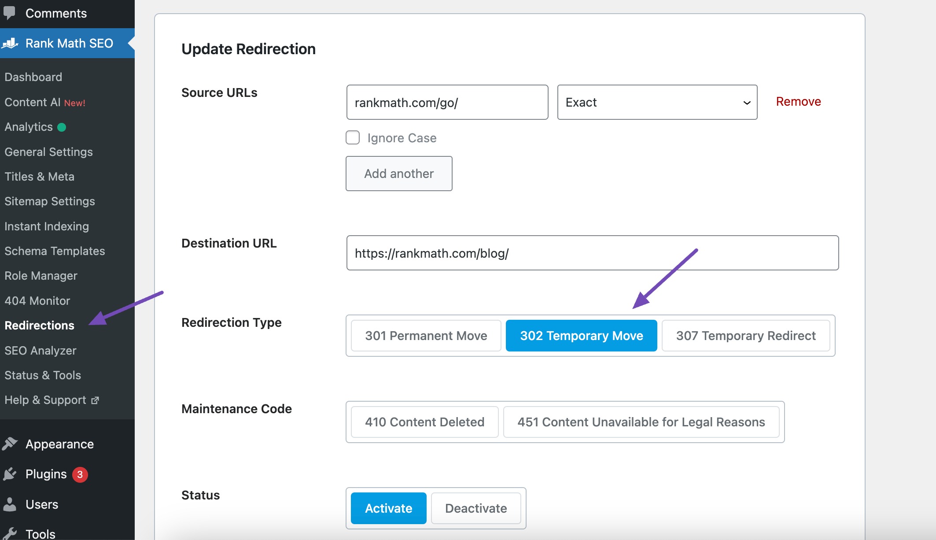The image size is (936, 540).
Task: Select 302 Temporary Move redirection type
Action: pyautogui.click(x=581, y=336)
